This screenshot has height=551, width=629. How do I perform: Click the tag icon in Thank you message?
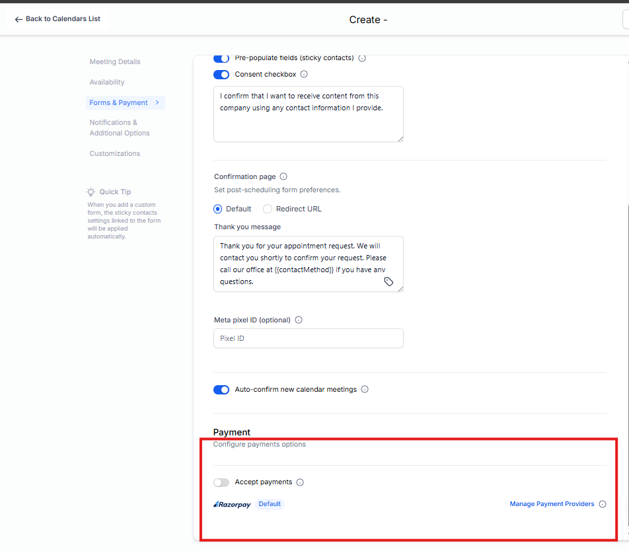388,281
